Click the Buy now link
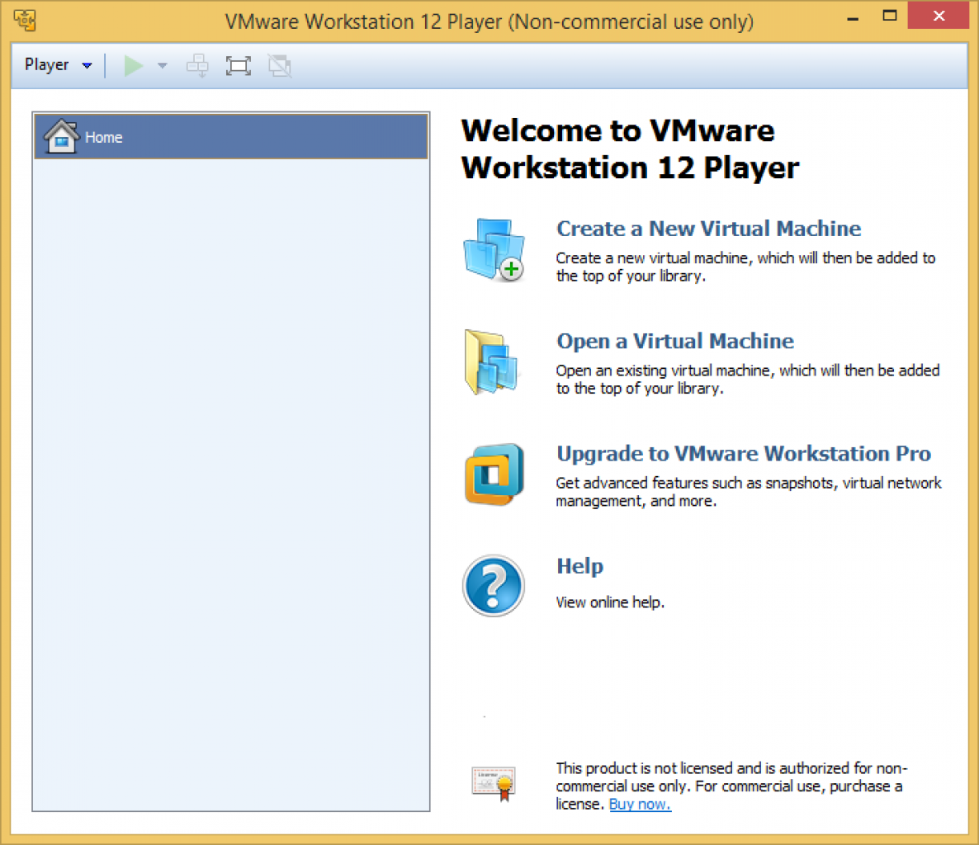The image size is (979, 845). [640, 805]
